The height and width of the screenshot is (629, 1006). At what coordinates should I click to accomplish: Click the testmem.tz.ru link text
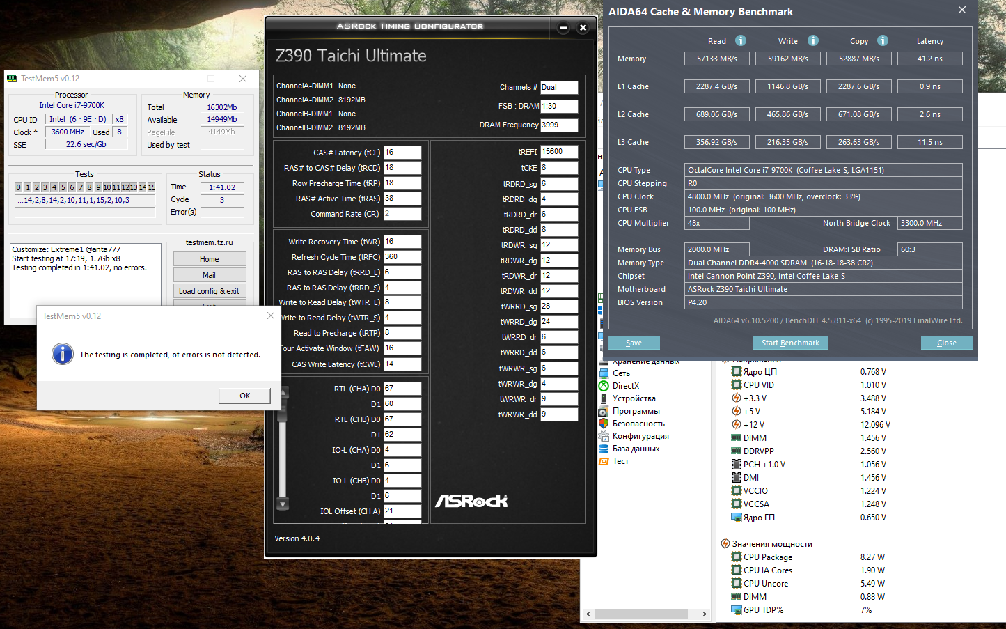(x=210, y=242)
